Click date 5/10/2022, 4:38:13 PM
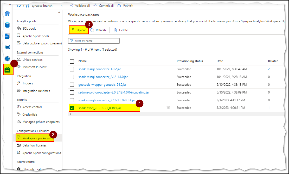Viewport: 289px width, 174px height. (x=232, y=85)
